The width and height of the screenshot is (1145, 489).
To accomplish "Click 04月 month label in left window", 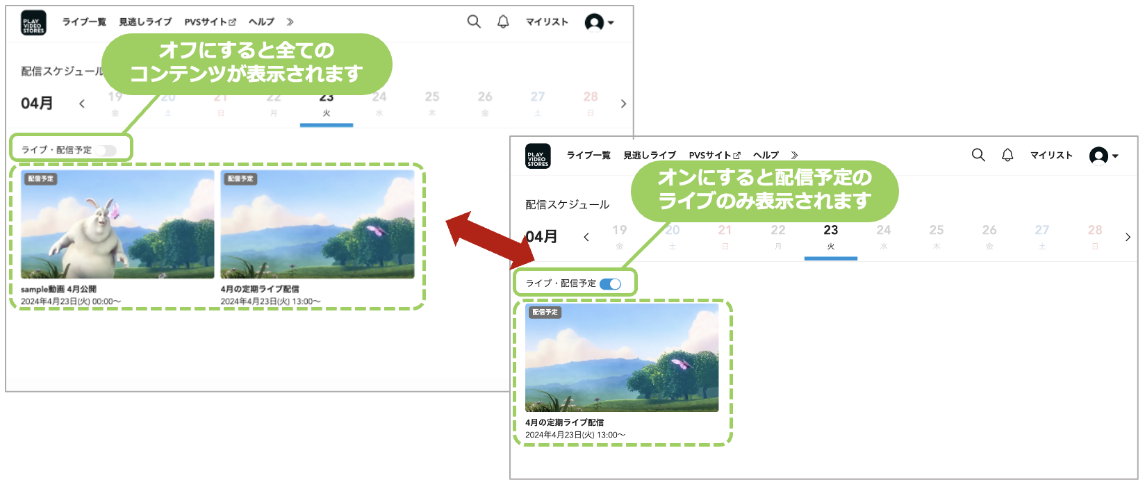I will pos(37,103).
